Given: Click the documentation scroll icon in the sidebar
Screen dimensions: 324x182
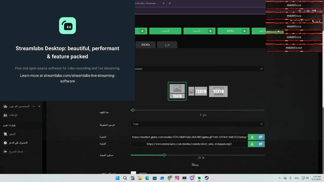Looking at the screenshot, I should (x=5, y=134).
